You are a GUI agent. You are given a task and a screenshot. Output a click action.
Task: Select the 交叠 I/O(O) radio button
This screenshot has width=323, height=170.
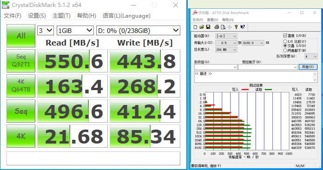(x=285, y=46)
